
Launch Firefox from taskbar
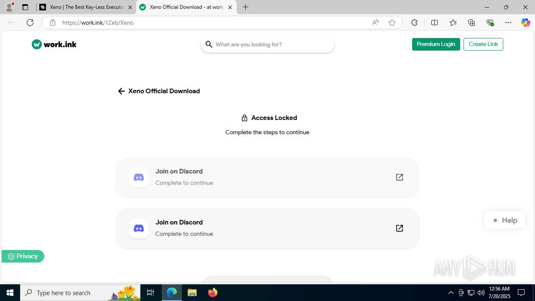tap(213, 293)
